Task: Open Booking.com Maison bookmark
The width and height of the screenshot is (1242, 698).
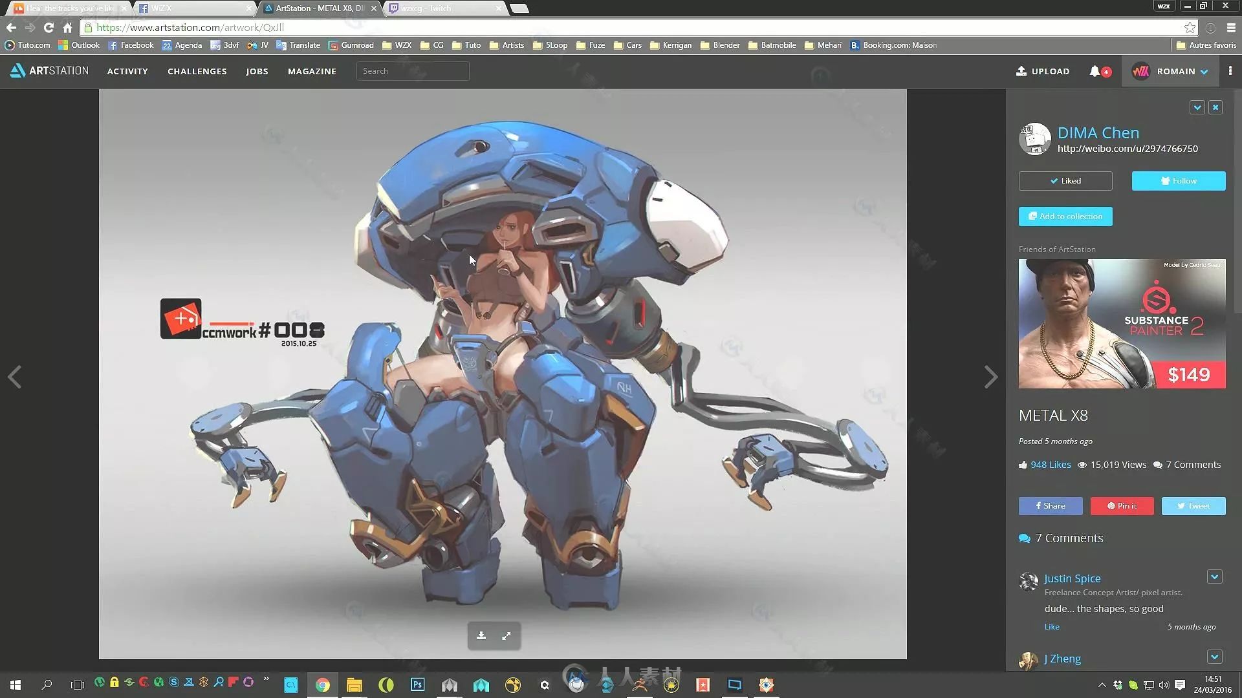Action: [893, 45]
